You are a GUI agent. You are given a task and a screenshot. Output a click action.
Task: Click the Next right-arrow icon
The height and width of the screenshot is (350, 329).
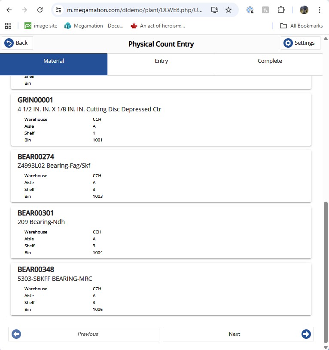click(x=306, y=334)
